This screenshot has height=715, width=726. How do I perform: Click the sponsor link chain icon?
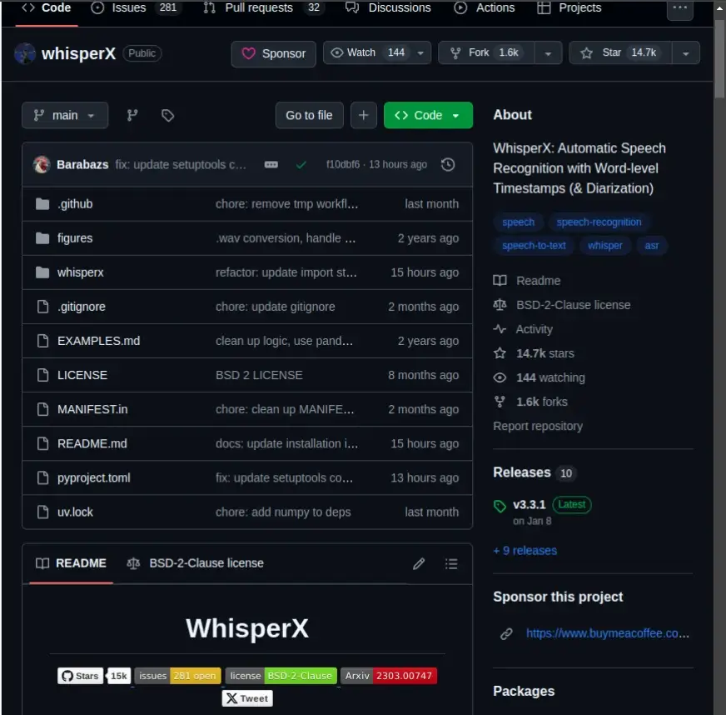(x=506, y=633)
